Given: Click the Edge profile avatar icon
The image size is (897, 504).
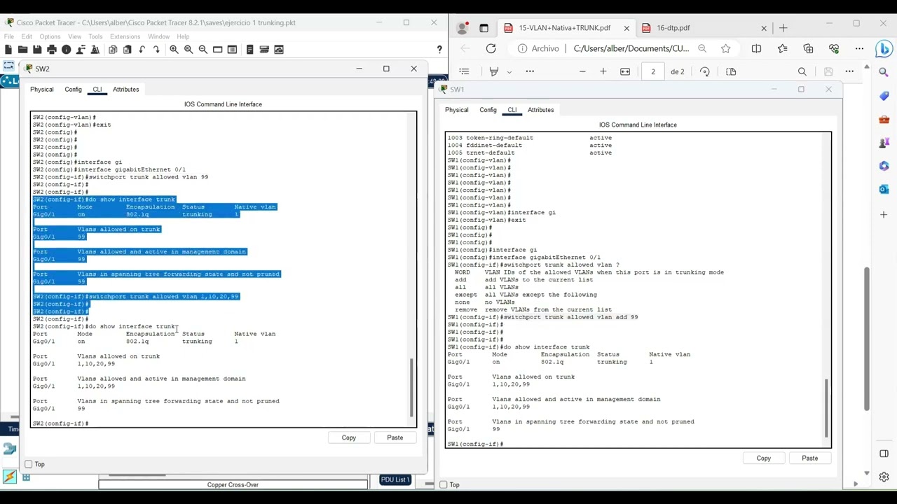Looking at the screenshot, I should coord(462,28).
